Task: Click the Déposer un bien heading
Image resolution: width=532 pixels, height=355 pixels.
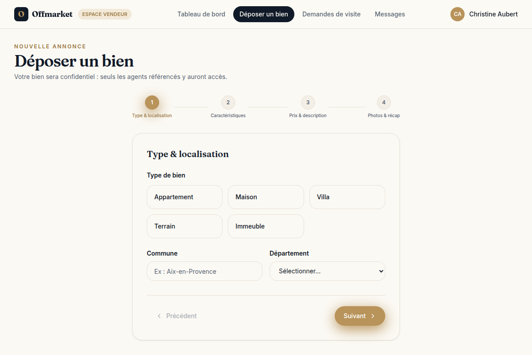Action: [x=74, y=61]
